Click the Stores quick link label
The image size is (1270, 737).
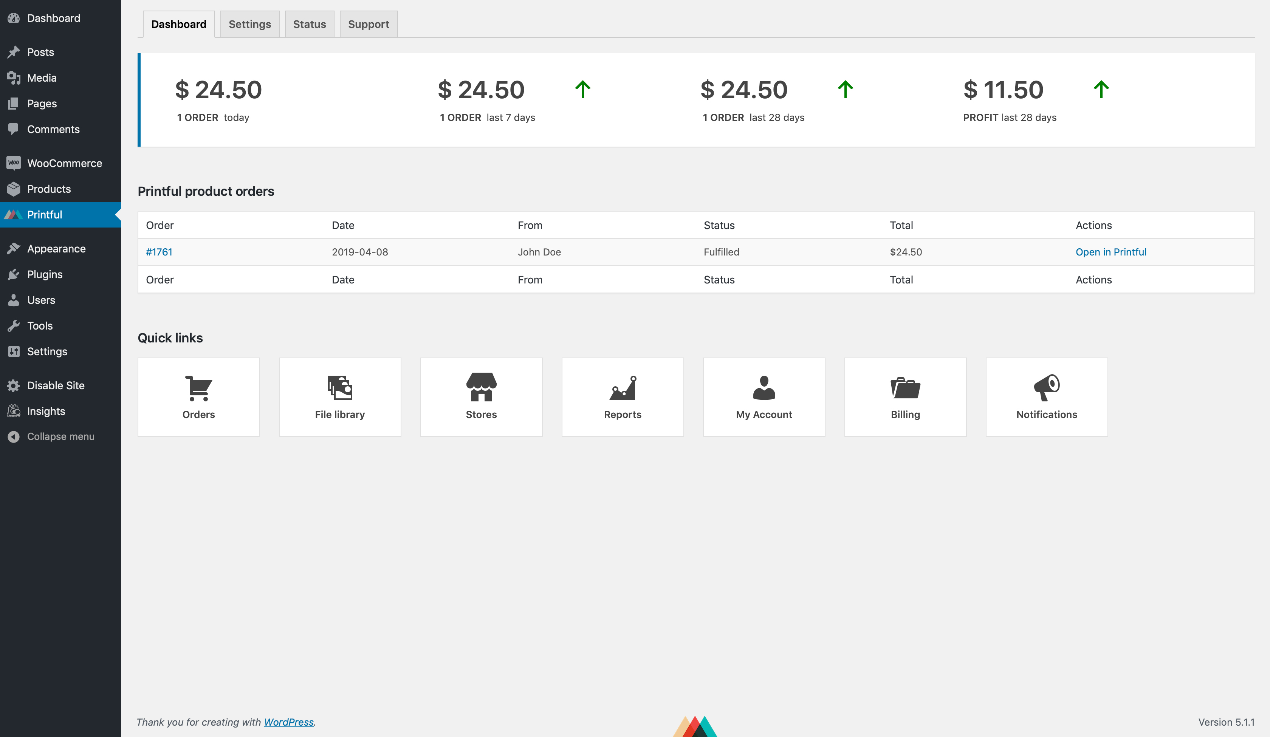coord(481,414)
